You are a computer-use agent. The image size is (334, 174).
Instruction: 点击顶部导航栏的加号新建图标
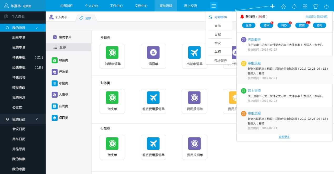pyautogui.click(x=272, y=6)
